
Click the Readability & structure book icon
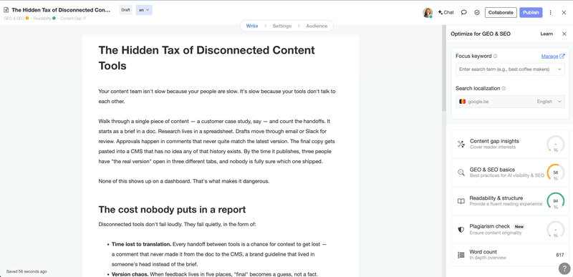click(461, 201)
